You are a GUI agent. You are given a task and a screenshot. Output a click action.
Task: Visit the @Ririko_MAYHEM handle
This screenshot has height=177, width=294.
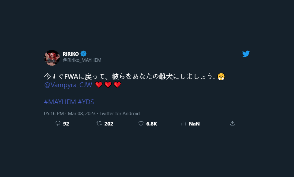tap(82, 60)
